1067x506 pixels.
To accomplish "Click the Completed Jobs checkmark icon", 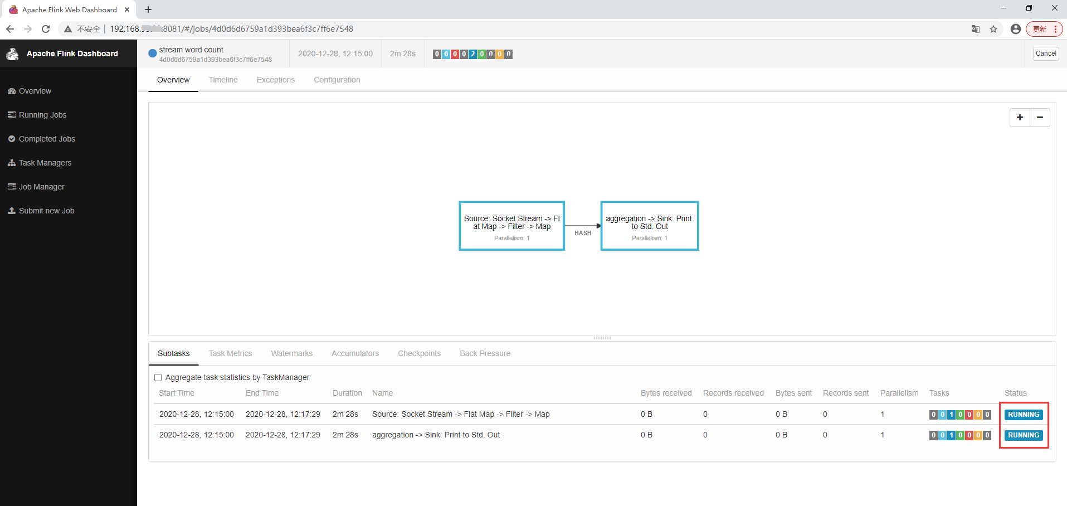I will pyautogui.click(x=11, y=139).
